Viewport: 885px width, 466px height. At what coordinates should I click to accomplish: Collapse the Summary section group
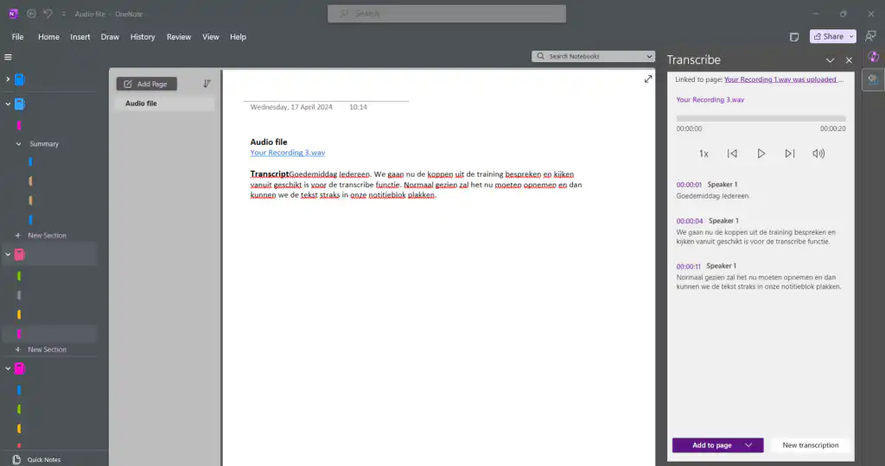(19, 144)
